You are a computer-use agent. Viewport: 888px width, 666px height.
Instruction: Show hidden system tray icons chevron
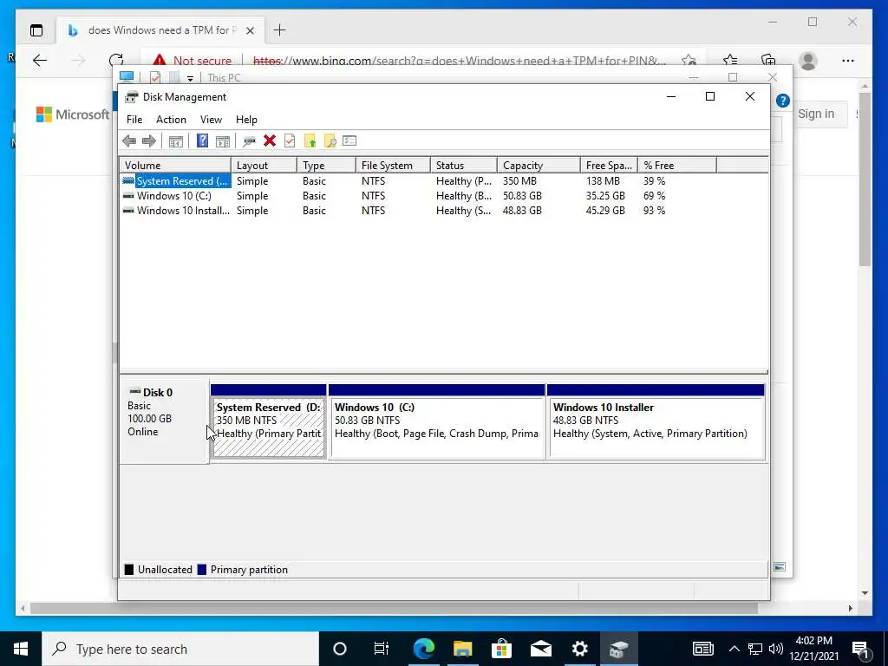pos(734,649)
